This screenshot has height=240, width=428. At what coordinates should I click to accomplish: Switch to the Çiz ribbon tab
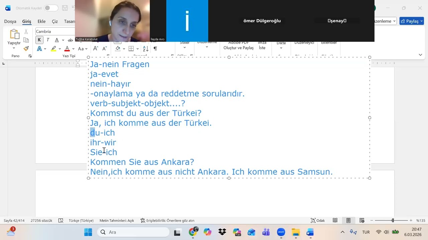[55, 21]
